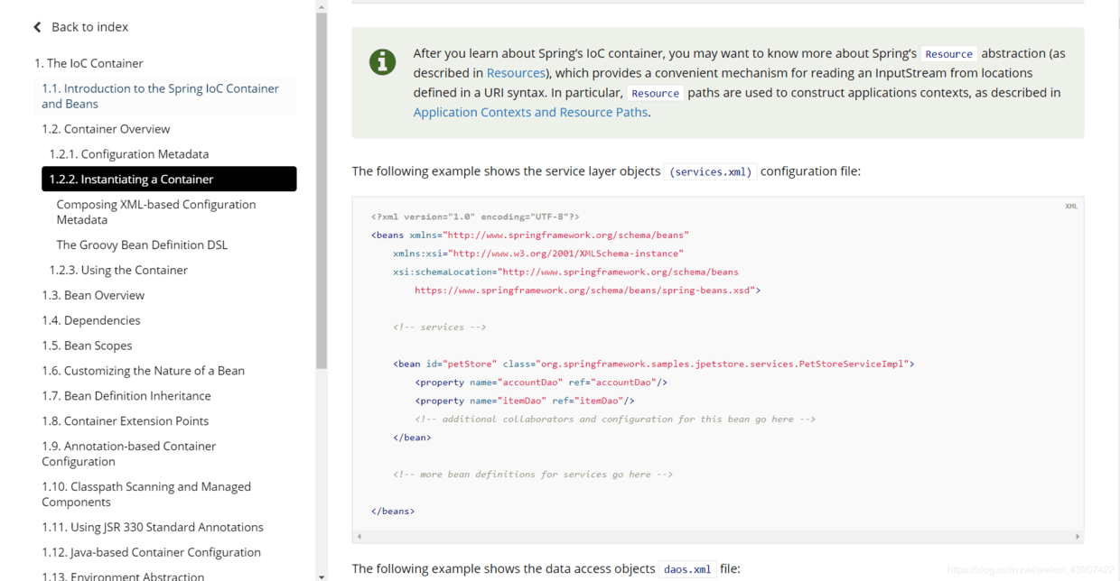Click the itemDao property line
Image resolution: width=1120 pixels, height=581 pixels.
coord(525,401)
